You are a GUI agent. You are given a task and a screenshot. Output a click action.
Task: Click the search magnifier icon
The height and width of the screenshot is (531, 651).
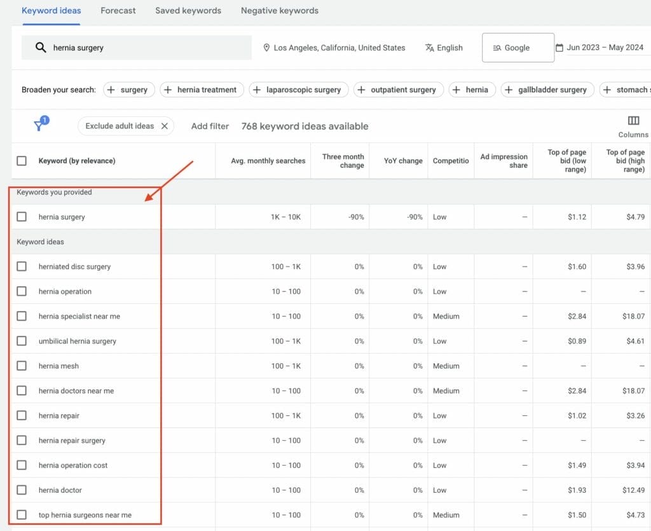41,48
